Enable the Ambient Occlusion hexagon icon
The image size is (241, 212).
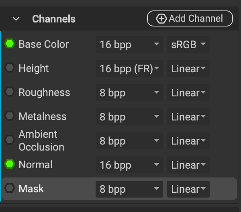(10, 140)
